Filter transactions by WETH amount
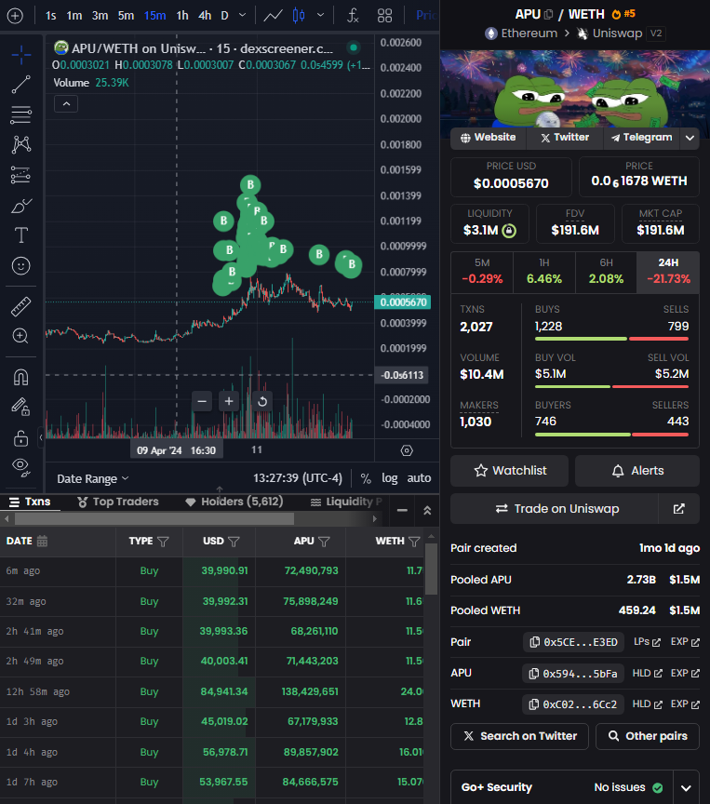 click(415, 542)
